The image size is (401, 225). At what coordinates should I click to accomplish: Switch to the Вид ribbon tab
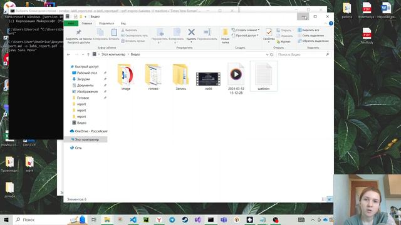point(123,24)
